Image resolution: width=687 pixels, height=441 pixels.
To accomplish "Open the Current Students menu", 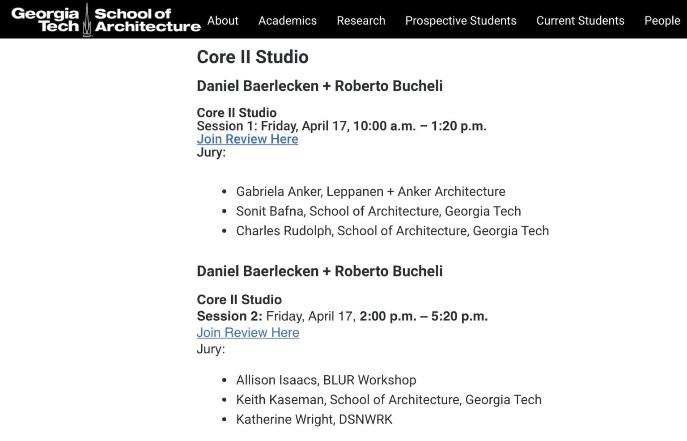I will point(580,21).
